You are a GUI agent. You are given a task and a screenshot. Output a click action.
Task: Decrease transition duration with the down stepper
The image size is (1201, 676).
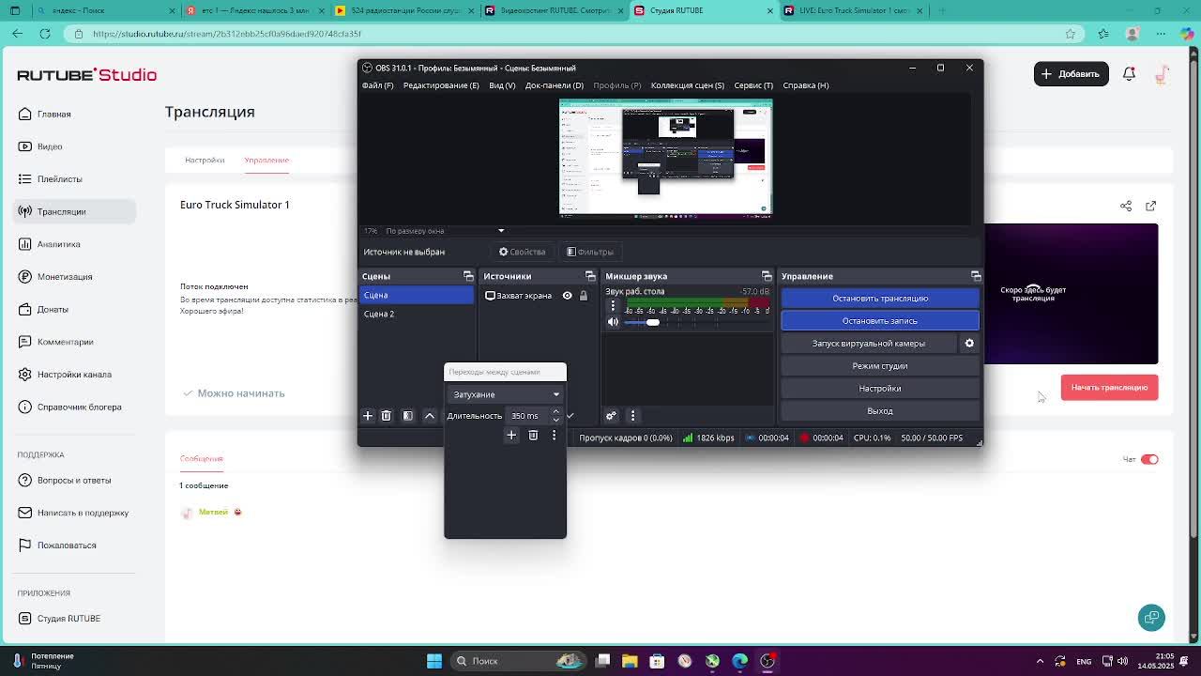click(555, 420)
